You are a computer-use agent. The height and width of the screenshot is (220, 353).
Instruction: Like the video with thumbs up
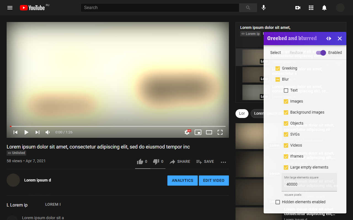(x=140, y=162)
